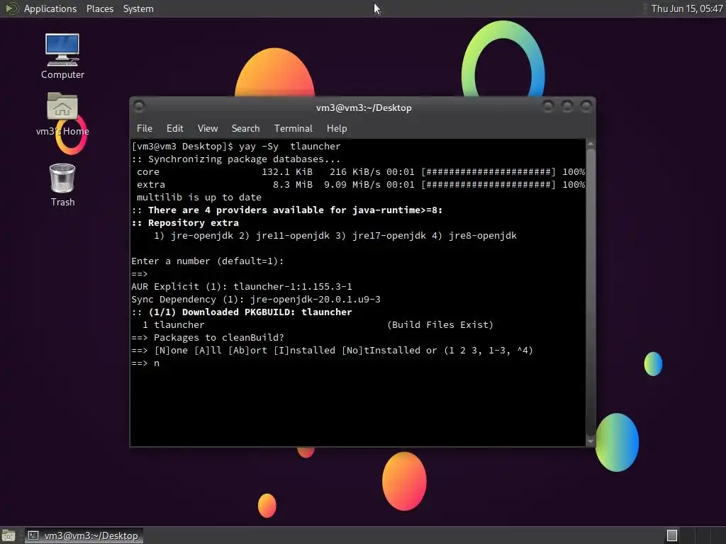
Task: Click the window menu button in terminal title bar
Action: [139, 106]
